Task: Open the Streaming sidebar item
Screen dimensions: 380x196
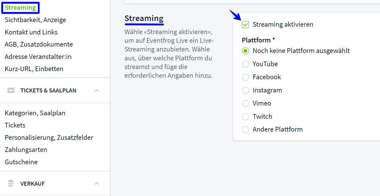Action: (x=20, y=8)
